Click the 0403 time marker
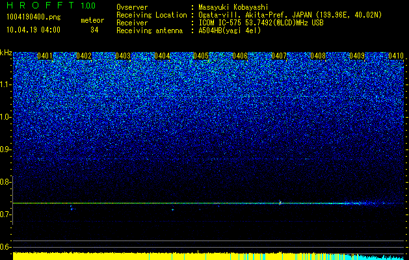409x260 pixels. [x=123, y=56]
